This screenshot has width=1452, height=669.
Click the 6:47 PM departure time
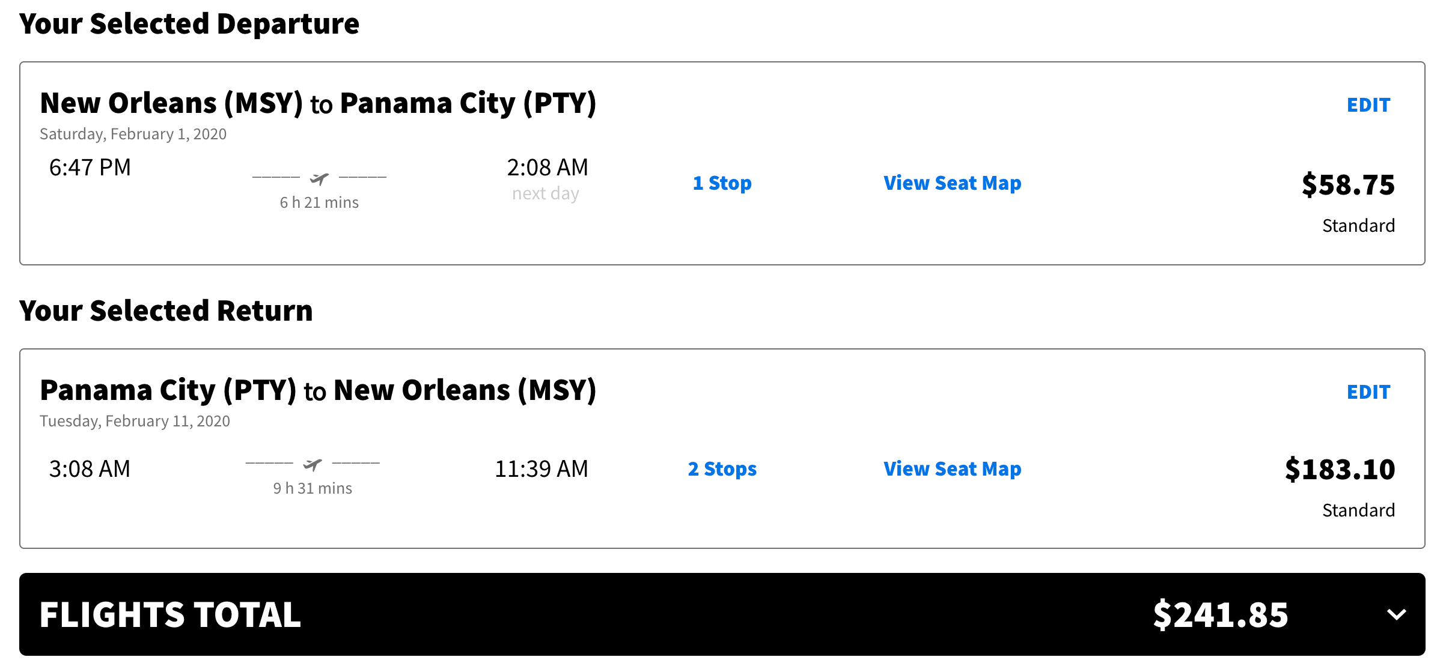[90, 168]
